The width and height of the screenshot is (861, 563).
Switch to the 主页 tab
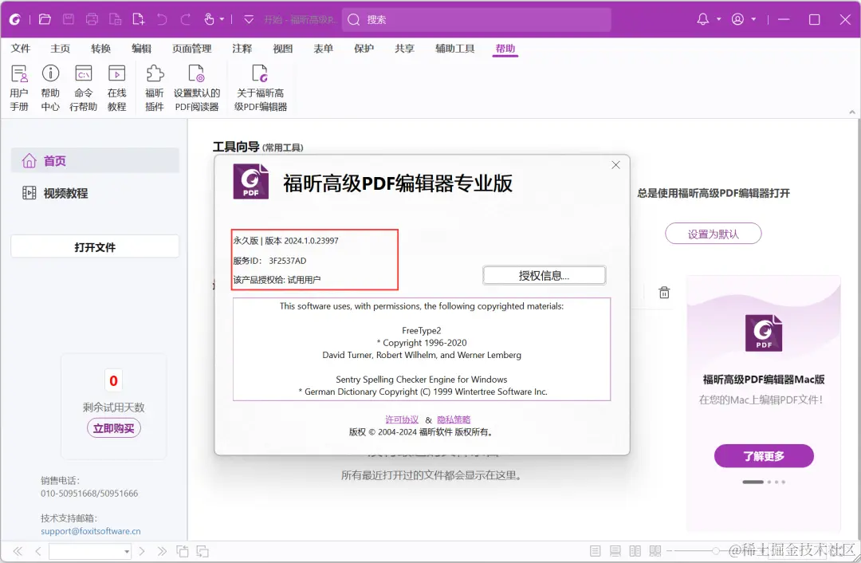61,49
